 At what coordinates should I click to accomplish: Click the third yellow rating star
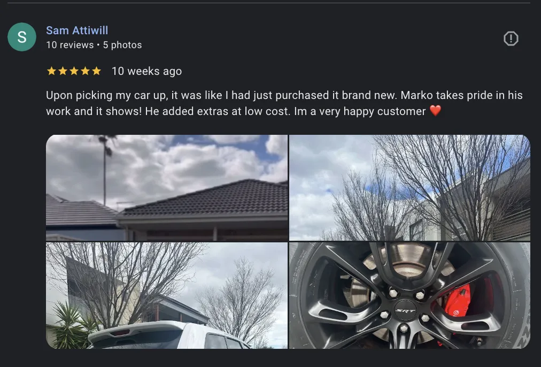click(74, 71)
